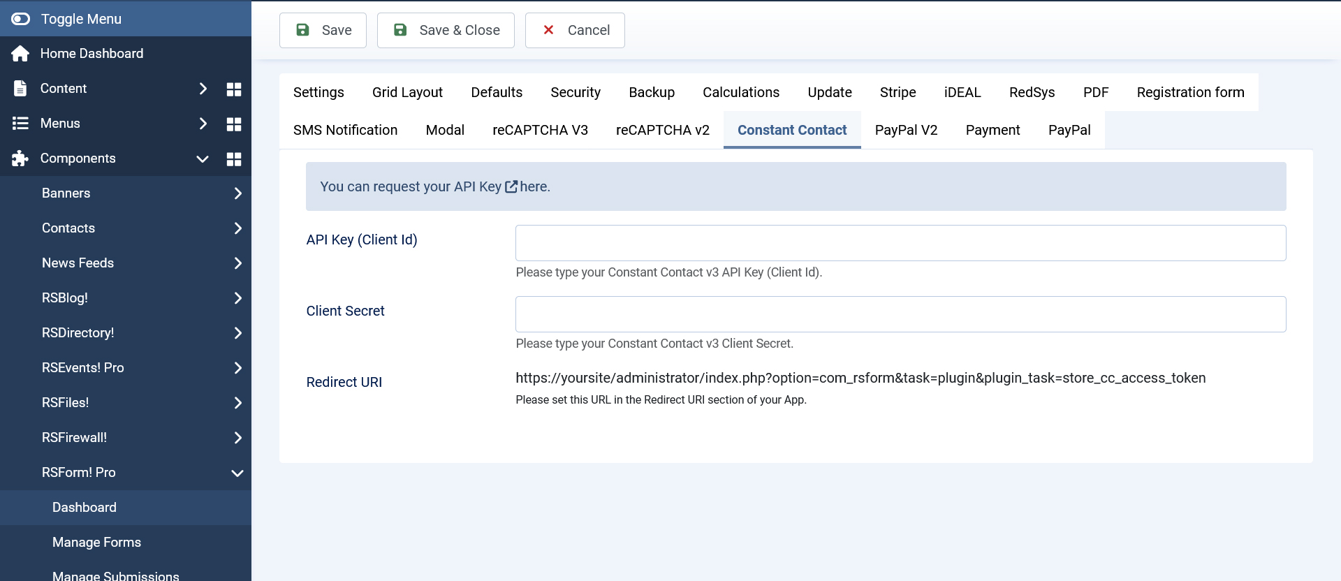Click the Menus list icon
This screenshot has height=581, width=1341.
[20, 124]
